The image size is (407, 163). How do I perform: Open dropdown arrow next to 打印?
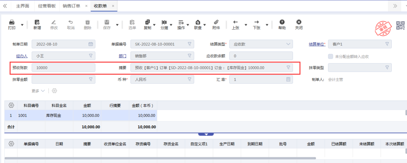[22, 25]
